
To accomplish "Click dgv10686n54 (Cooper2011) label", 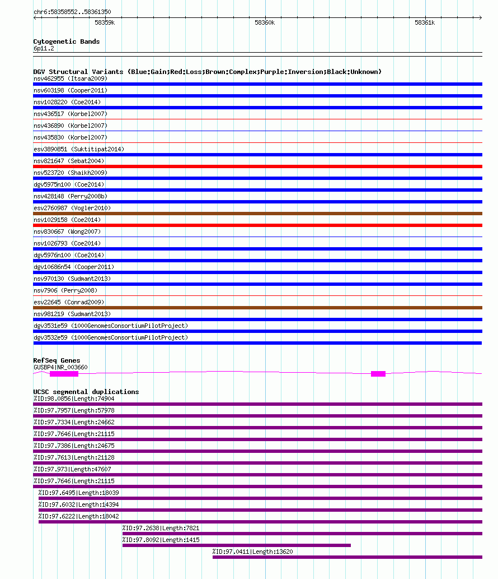I will click(x=74, y=267).
